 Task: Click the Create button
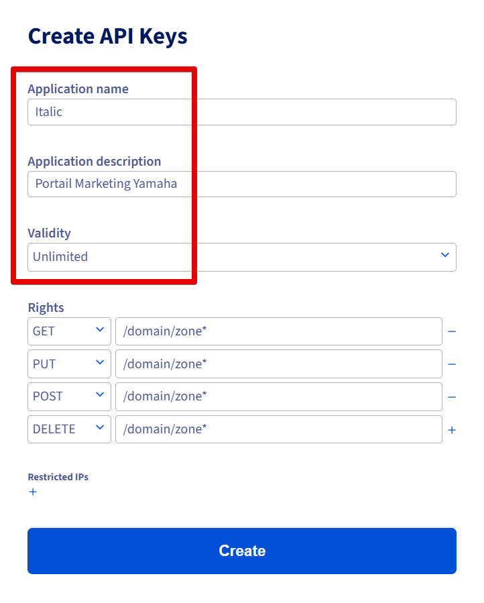point(241,551)
